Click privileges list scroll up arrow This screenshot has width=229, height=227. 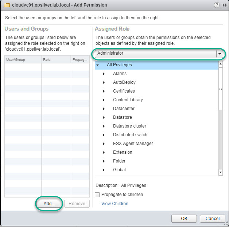coord(221,64)
